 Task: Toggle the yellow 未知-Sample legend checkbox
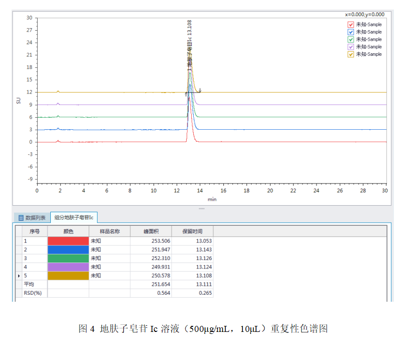351,54
